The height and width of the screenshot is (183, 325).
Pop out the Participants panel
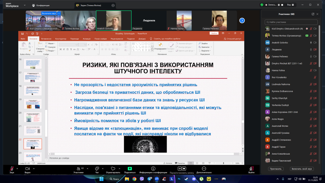(313, 14)
